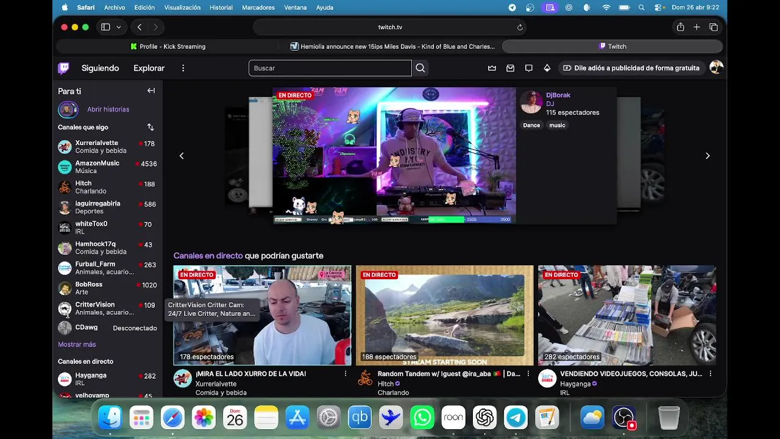Open the user profile avatar menu
The height and width of the screenshot is (439, 780).
click(x=716, y=68)
